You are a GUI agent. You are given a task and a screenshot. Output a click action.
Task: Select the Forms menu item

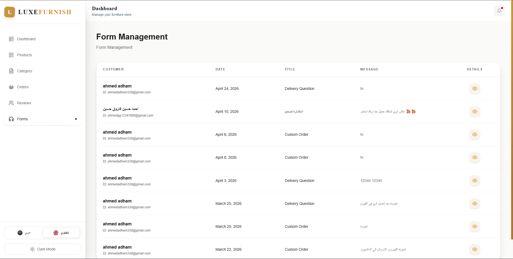tap(43, 119)
